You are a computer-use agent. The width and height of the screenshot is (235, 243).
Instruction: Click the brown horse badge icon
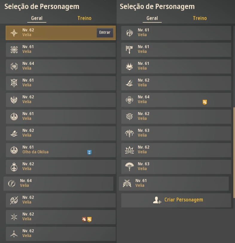[x=84, y=219]
